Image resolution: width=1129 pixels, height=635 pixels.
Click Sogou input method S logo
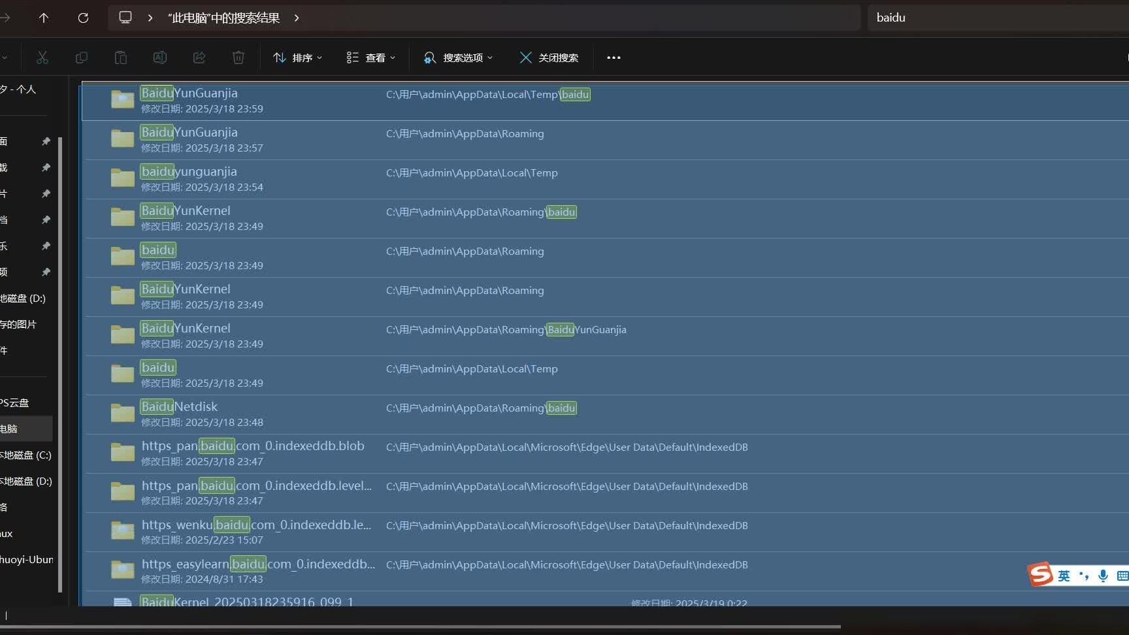point(1041,575)
